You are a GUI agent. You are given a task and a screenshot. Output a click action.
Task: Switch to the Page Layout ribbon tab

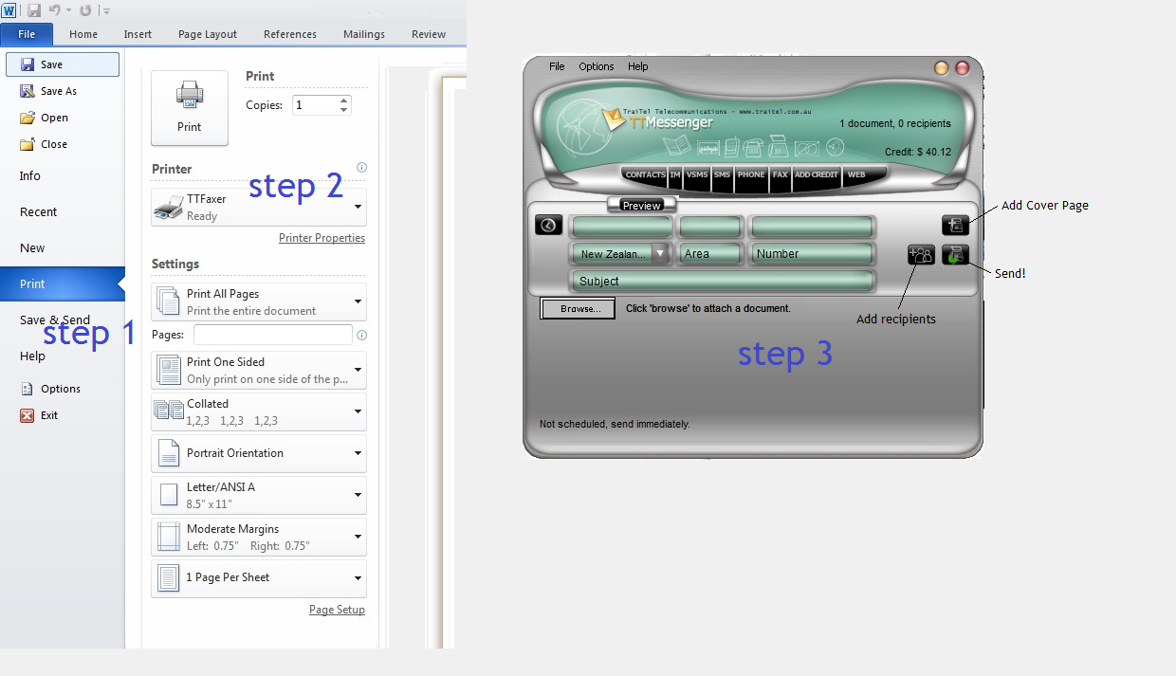point(208,34)
